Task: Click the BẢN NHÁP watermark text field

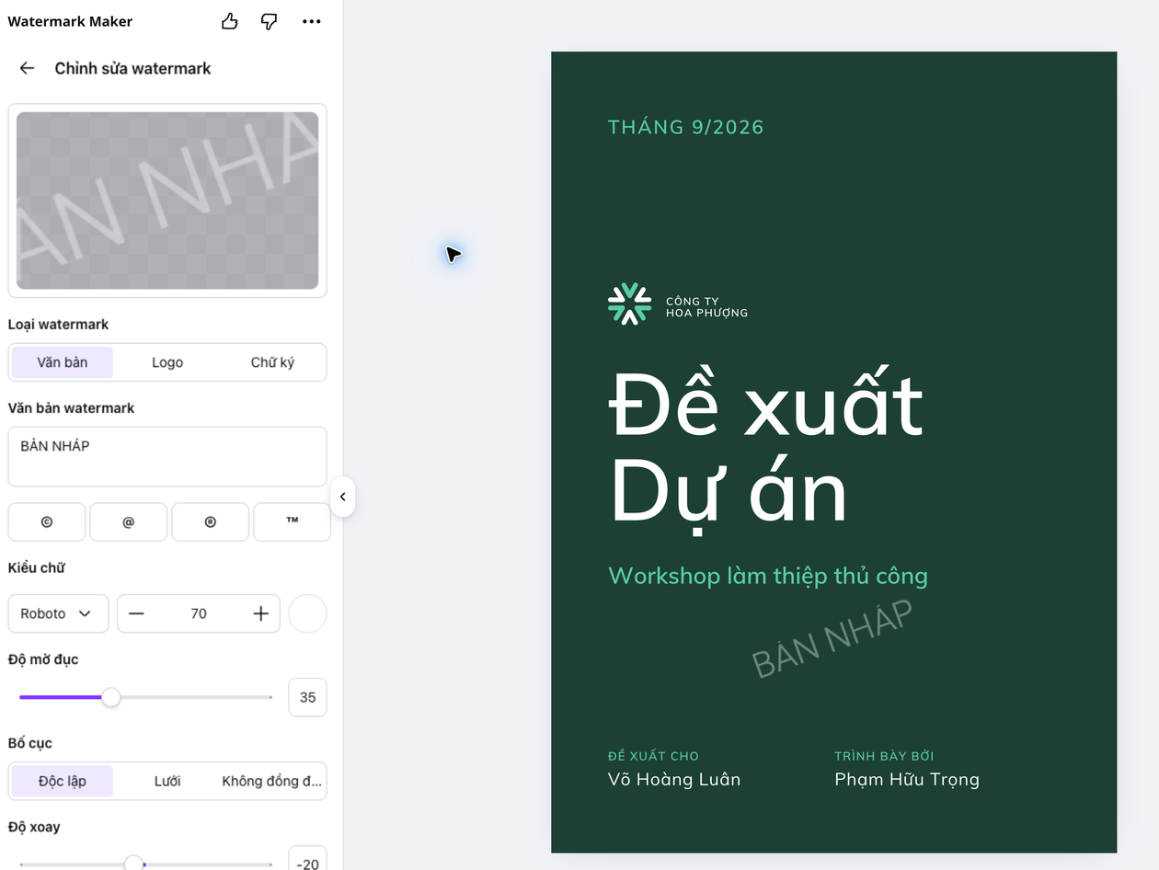Action: click(167, 456)
